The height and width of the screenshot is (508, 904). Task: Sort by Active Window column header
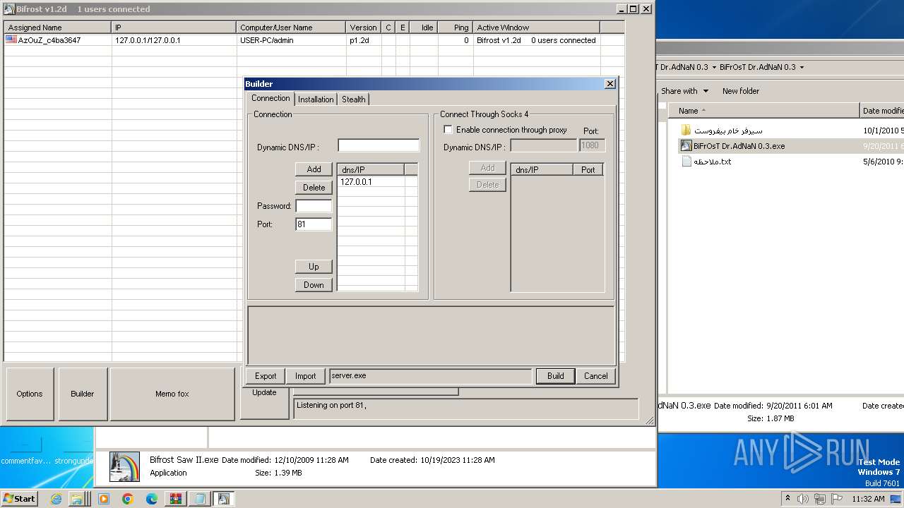pyautogui.click(x=537, y=28)
